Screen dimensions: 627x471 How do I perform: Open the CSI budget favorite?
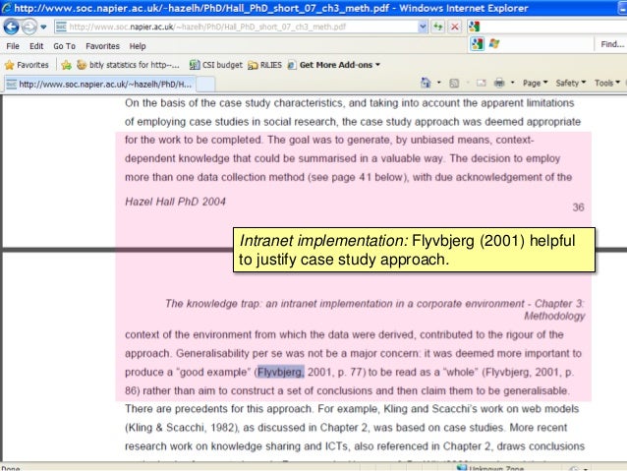click(x=216, y=65)
